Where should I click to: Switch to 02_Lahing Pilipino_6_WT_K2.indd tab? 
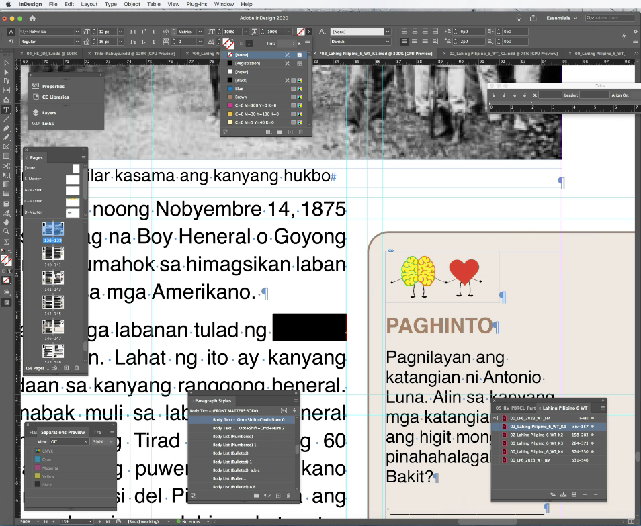click(503, 54)
